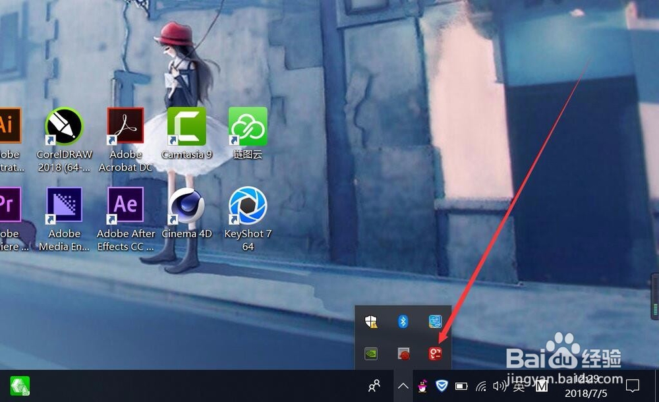Viewport: 659px width, 402px height.
Task: Open the NVIDIA tray icon
Action: 371,354
